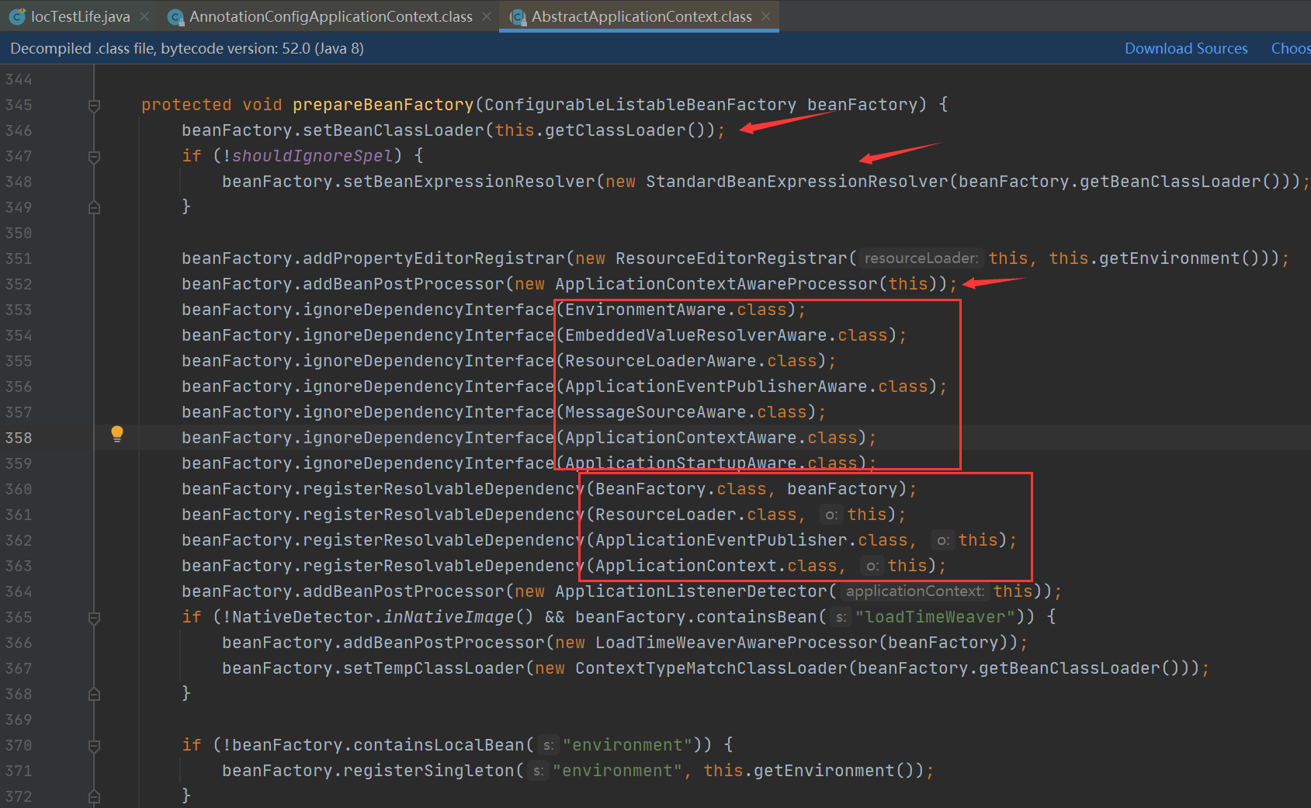This screenshot has width=1311, height=808.
Task: Click the decompiled .class file banner text
Action: click(187, 48)
